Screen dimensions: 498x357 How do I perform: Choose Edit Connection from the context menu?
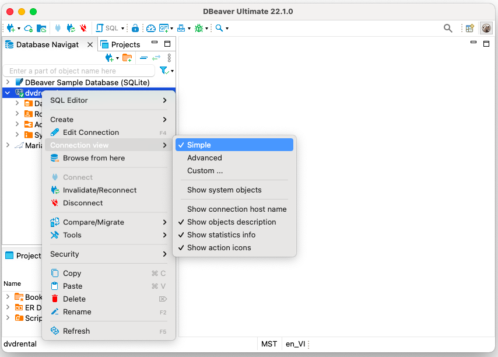pyautogui.click(x=108, y=132)
